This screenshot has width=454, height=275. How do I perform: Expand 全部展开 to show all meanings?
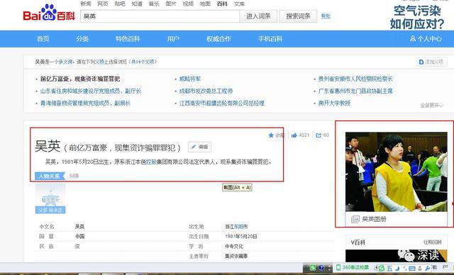click(x=432, y=106)
